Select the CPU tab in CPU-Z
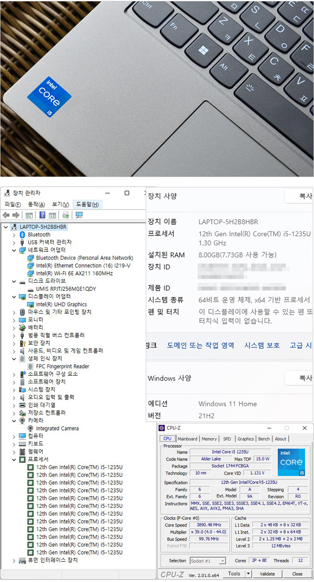 (x=167, y=439)
